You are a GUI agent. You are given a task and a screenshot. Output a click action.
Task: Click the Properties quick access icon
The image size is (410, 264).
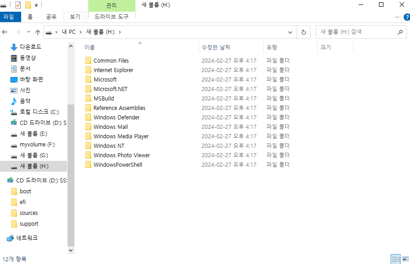pyautogui.click(x=18, y=5)
